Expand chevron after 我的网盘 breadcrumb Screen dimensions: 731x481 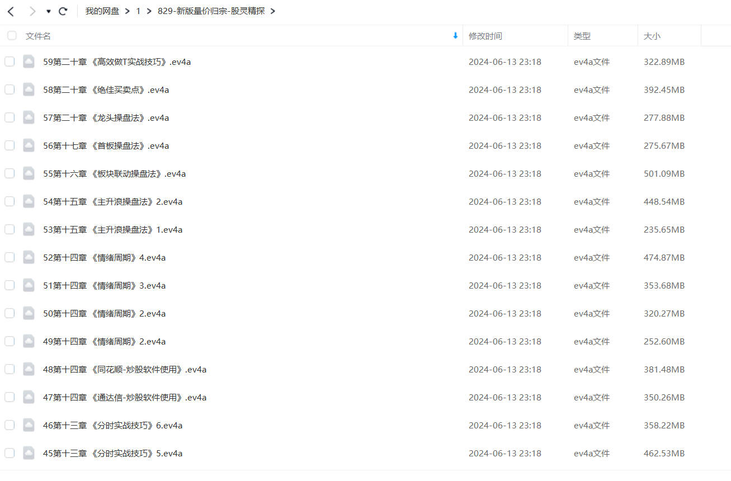[x=128, y=11]
